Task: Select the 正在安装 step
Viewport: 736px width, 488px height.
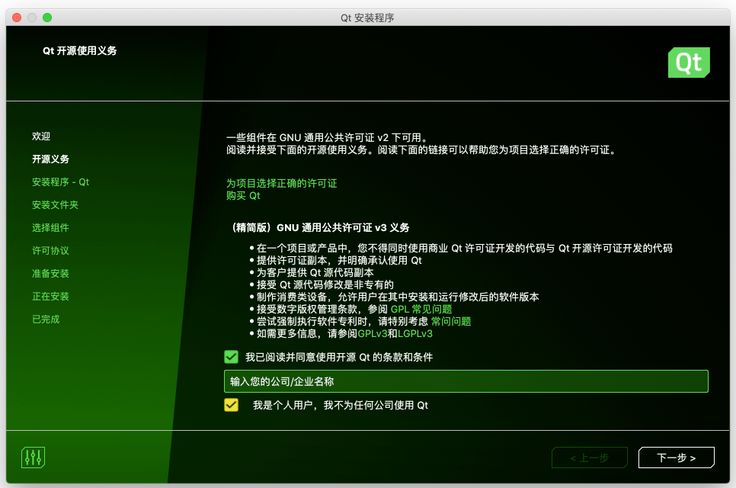Action: 50,297
